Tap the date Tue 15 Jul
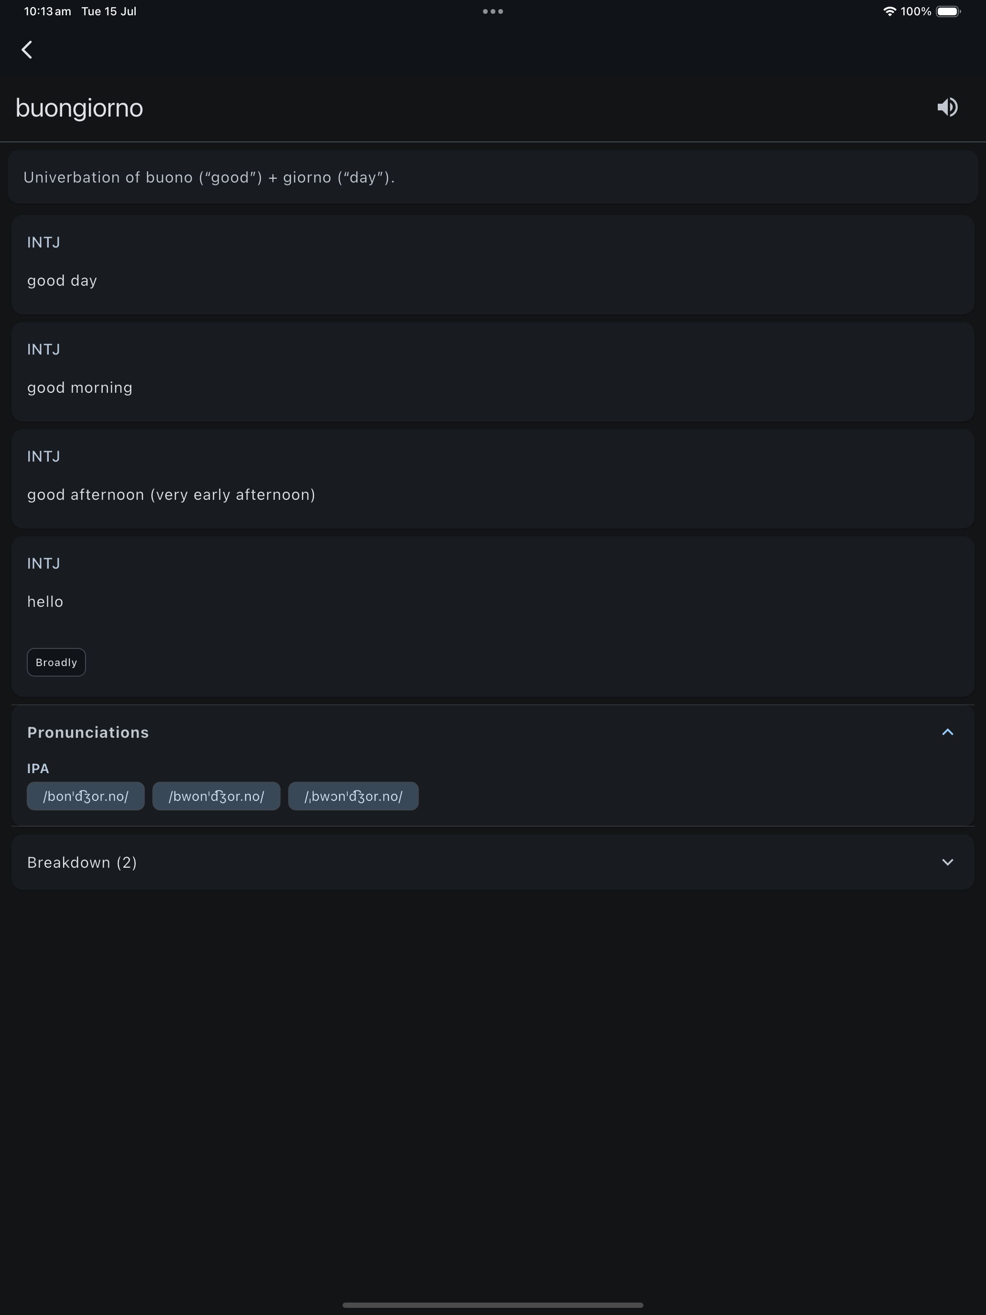The height and width of the screenshot is (1315, 986). pos(108,11)
